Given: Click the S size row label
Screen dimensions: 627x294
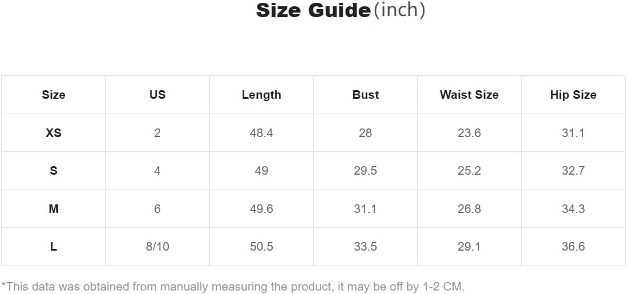Looking at the screenshot, I should [54, 171].
